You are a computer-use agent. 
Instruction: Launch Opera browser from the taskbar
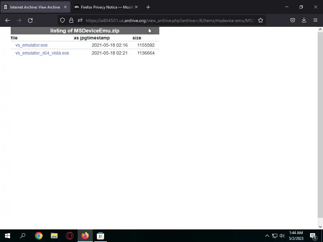[70, 236]
